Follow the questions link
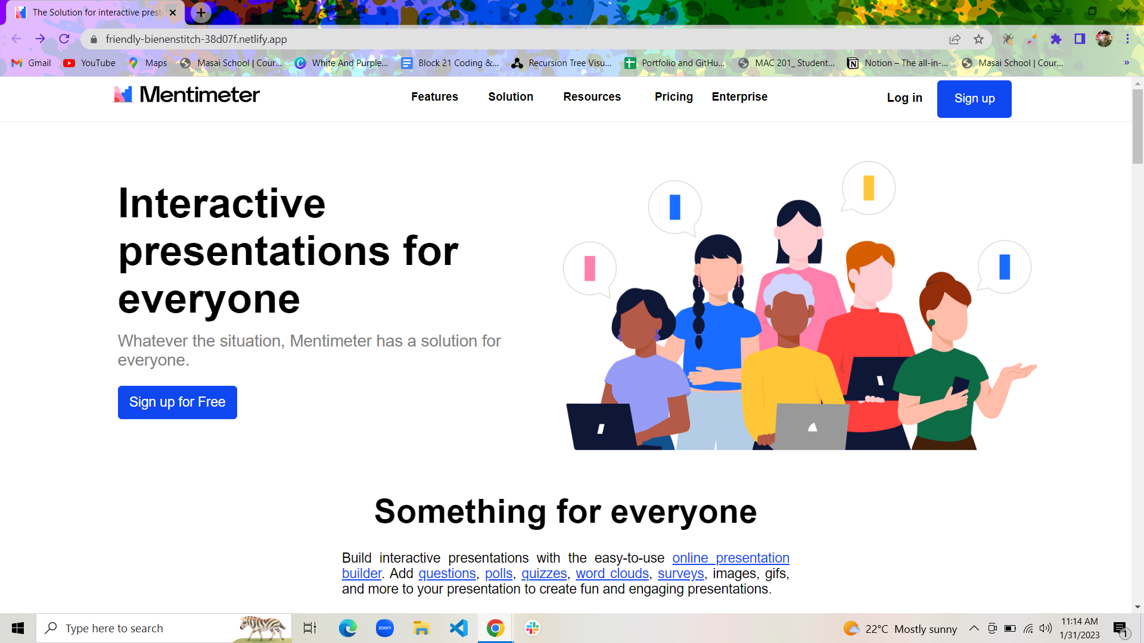Viewport: 1144px width, 643px height. pyautogui.click(x=447, y=573)
